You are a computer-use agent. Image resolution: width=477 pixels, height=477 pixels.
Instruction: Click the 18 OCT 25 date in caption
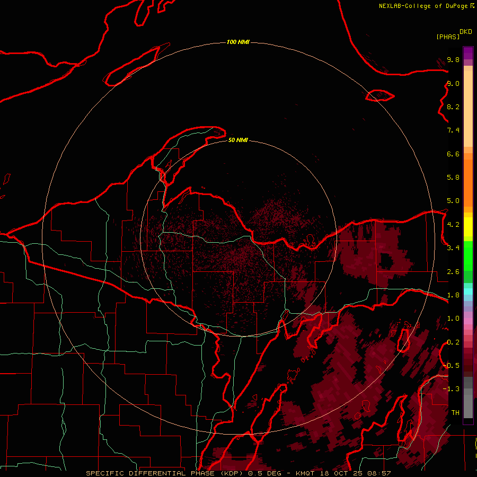click(x=341, y=473)
